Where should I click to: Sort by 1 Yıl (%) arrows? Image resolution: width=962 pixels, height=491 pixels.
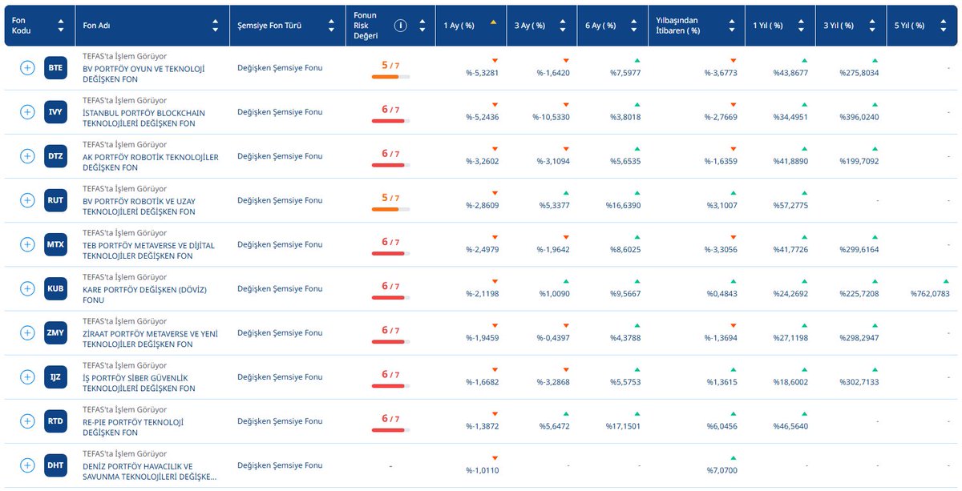(x=802, y=26)
